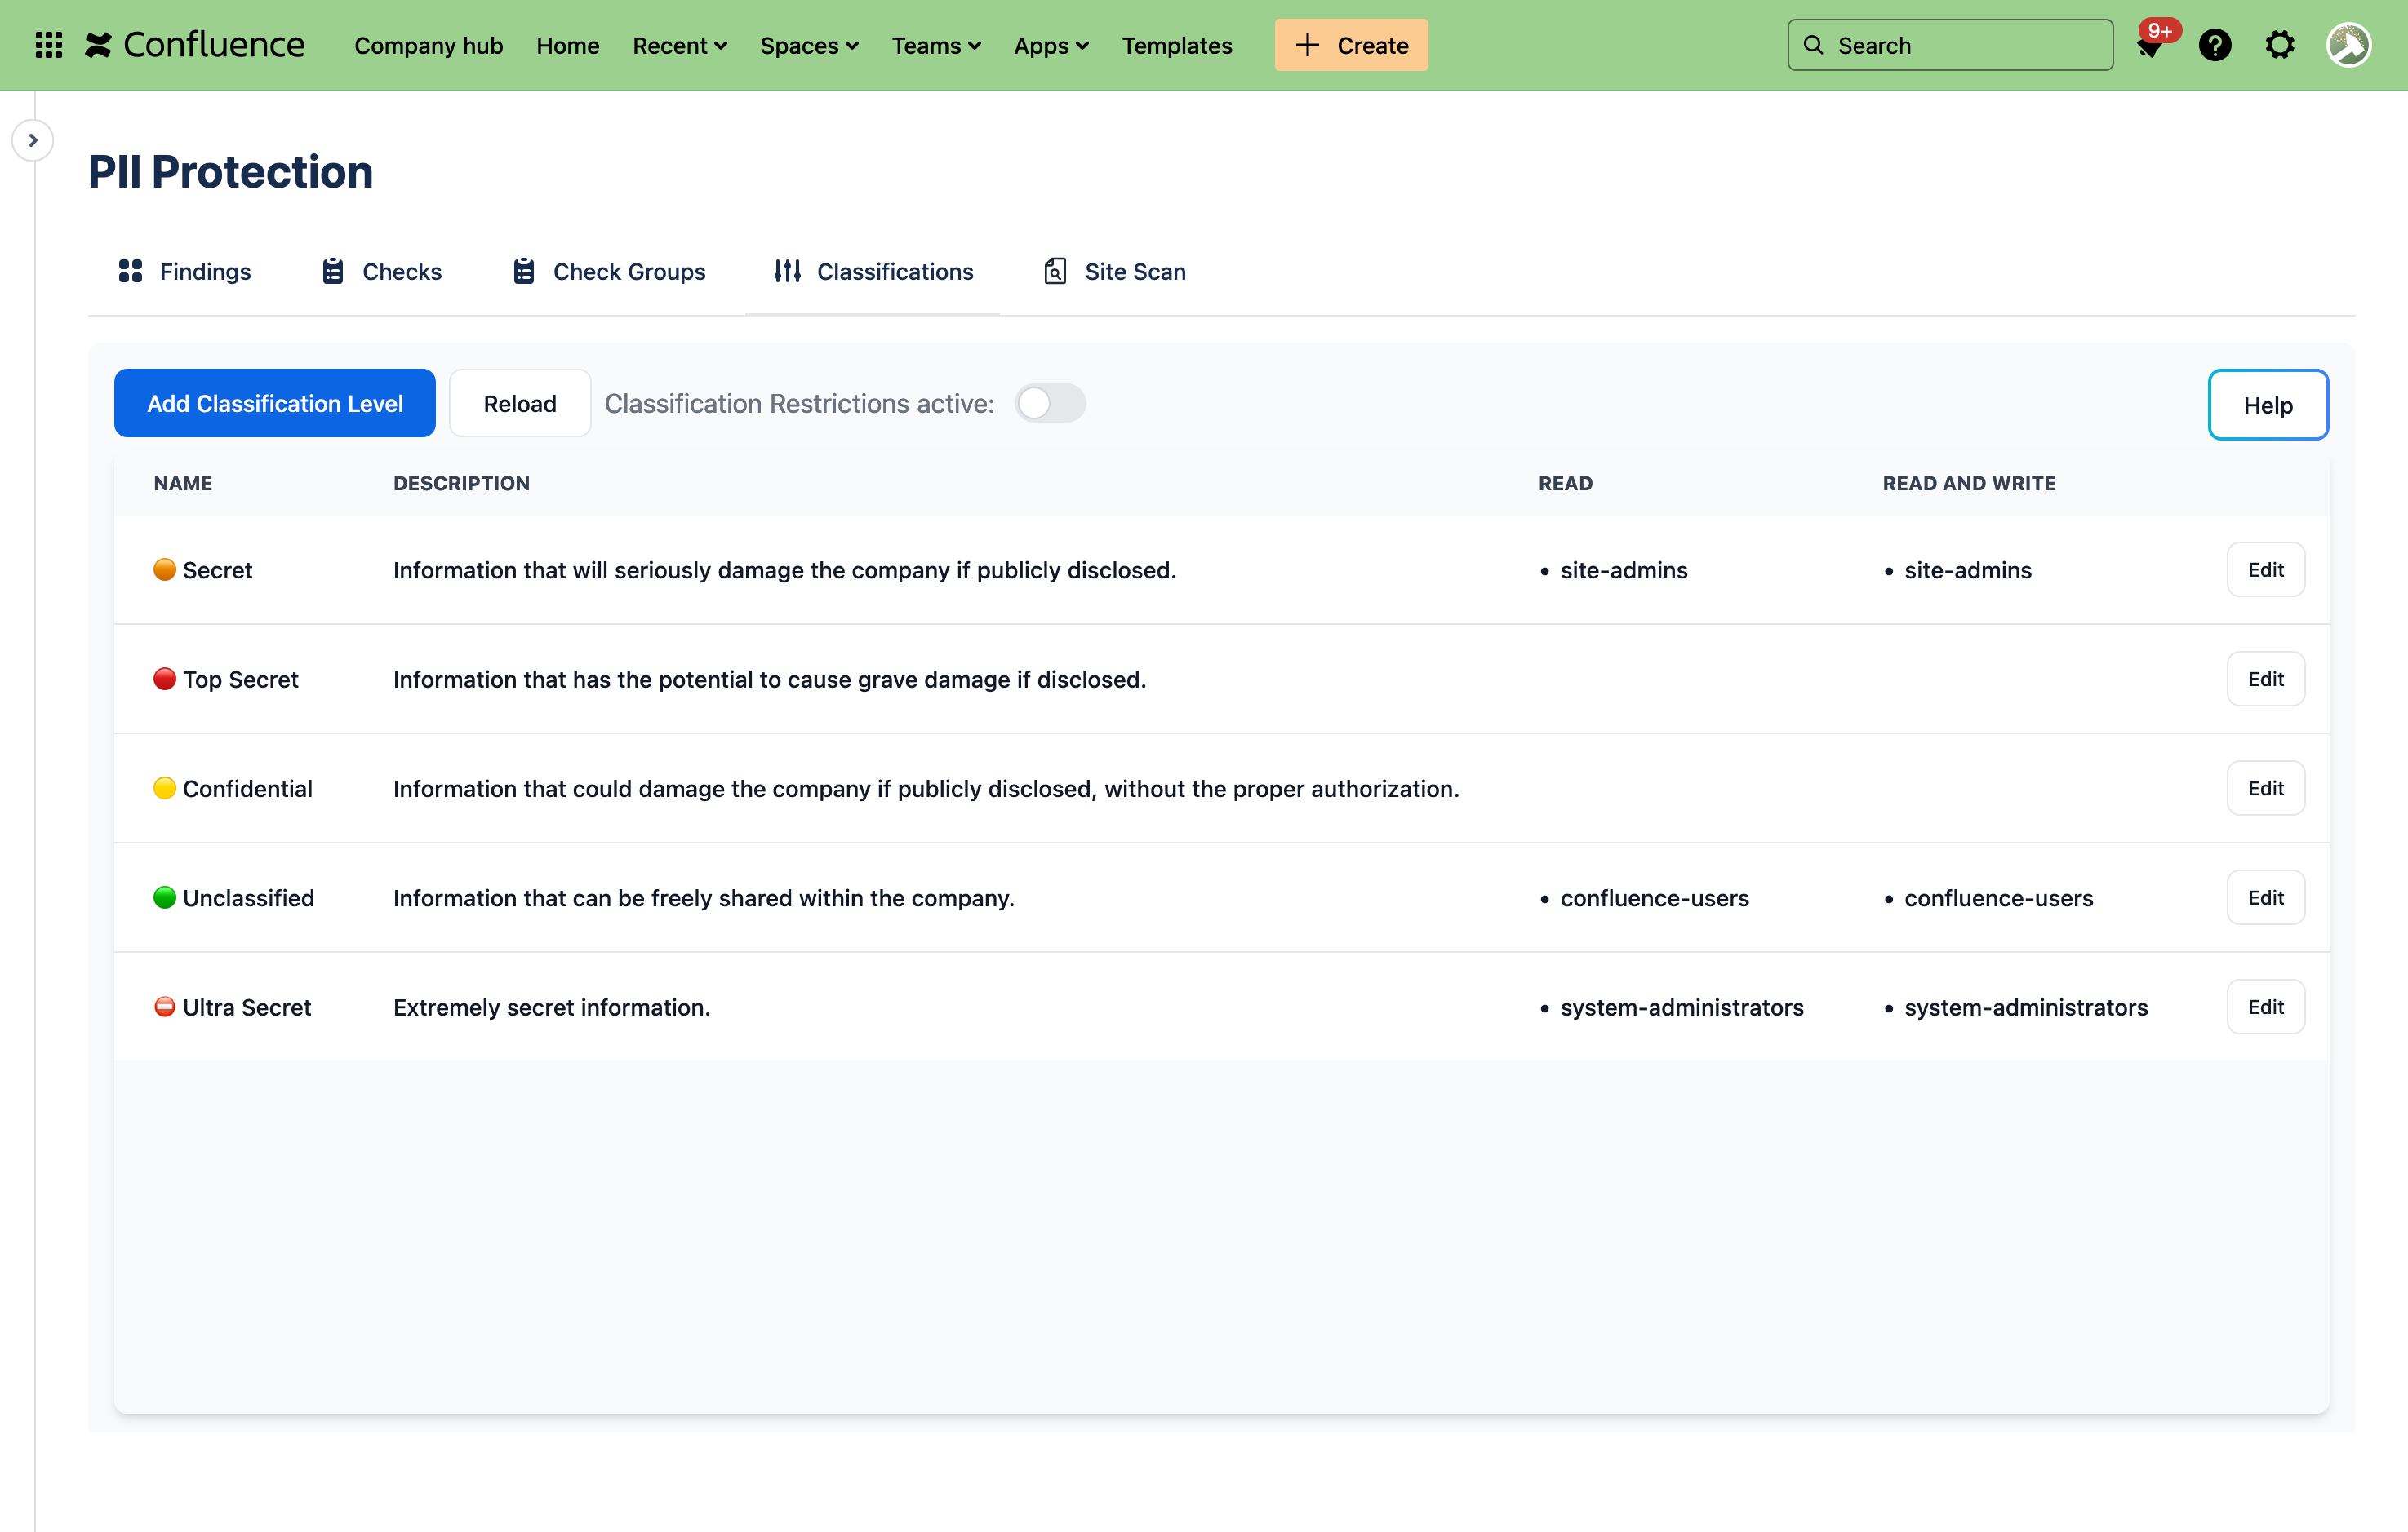Enable Classification Restrictions active toggle

(x=1050, y=402)
